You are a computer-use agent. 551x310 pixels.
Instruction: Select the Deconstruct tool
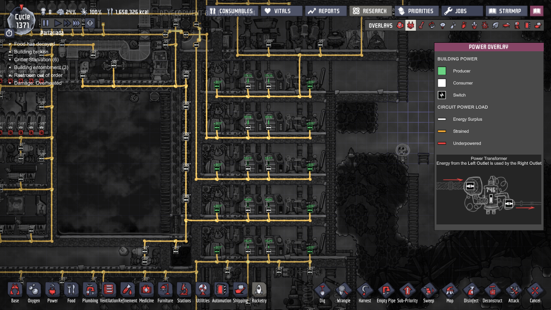[493, 292]
